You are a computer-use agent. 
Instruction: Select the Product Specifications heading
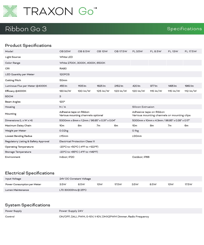coord(28,46)
